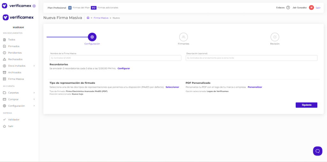Viewport: 327px width, 162px height.
Task: Open the chat support bubble icon
Action: pos(317,151)
